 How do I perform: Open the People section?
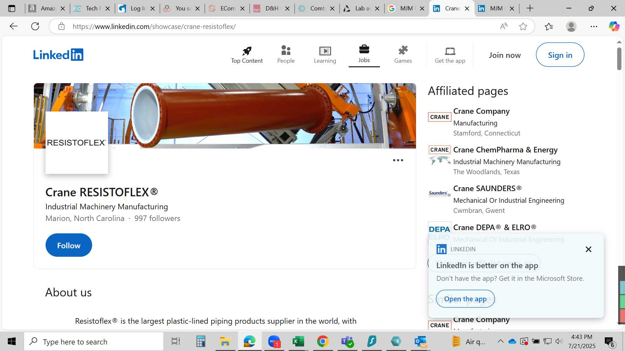pyautogui.click(x=286, y=55)
